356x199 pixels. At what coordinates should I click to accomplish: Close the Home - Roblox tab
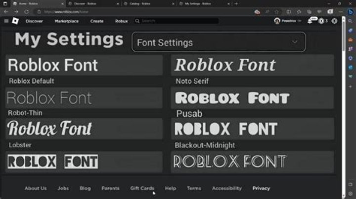tap(62, 3)
